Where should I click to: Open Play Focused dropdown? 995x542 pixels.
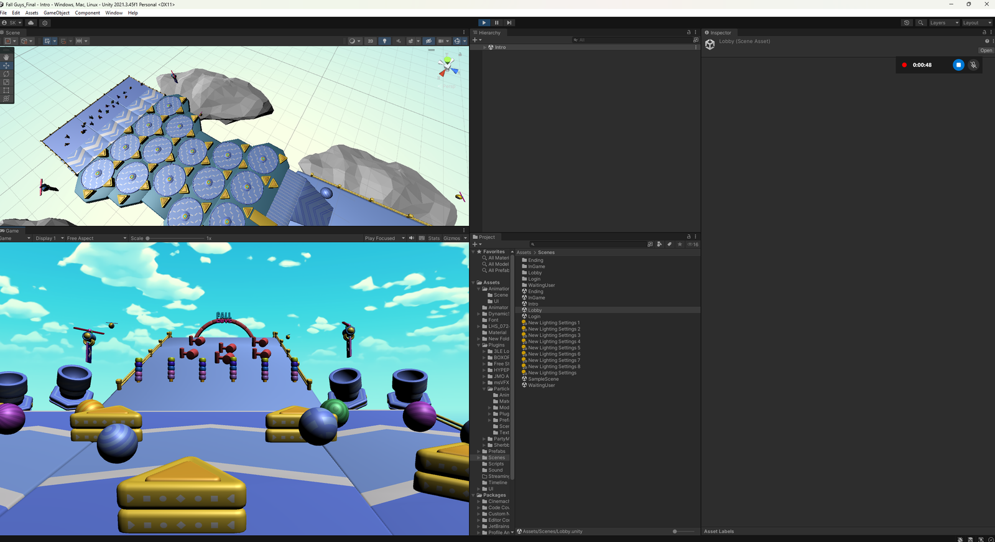[x=384, y=238]
